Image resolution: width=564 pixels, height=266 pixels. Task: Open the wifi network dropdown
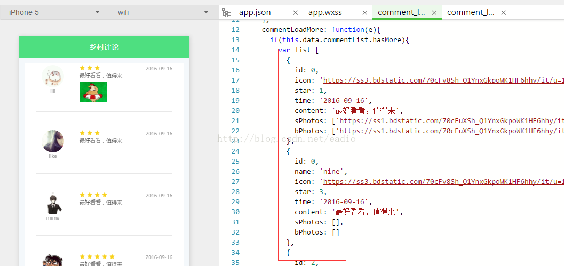[x=163, y=13]
